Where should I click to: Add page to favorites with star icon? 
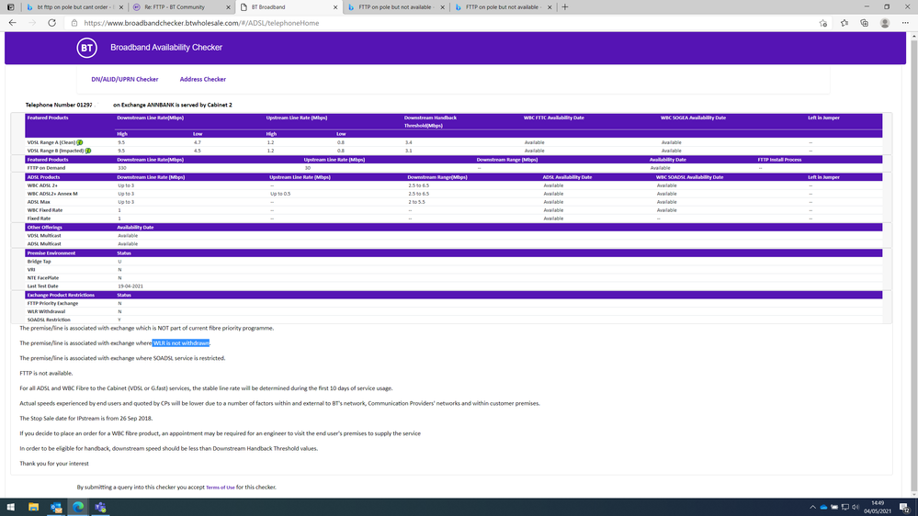[x=822, y=23]
